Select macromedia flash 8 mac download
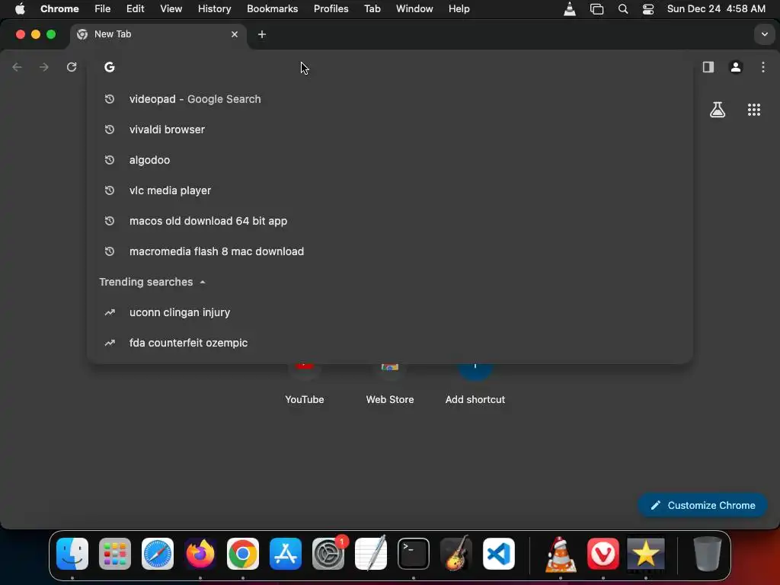780x585 pixels. [x=389, y=251]
